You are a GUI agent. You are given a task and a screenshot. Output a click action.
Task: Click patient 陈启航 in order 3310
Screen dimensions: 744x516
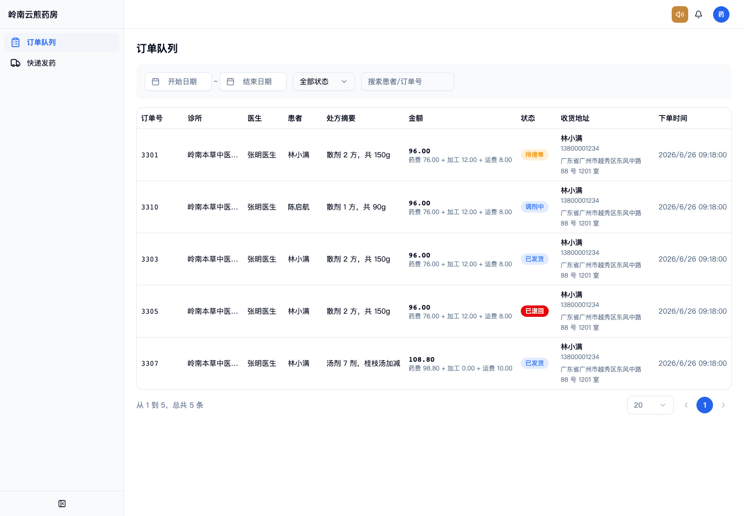pyautogui.click(x=299, y=207)
